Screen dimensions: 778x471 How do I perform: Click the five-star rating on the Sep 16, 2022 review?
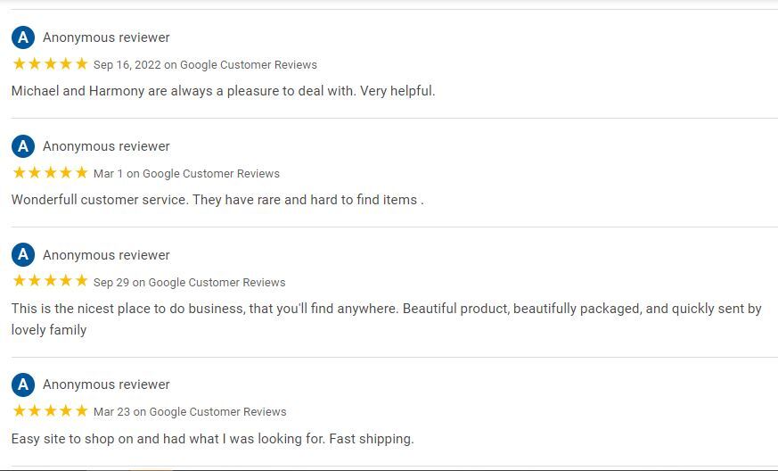50,63
